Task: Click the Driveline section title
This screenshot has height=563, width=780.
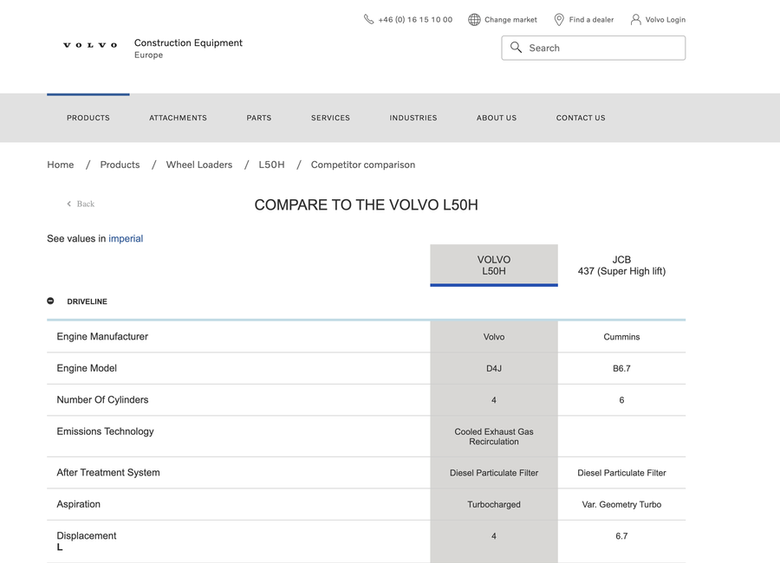Action: [x=87, y=301]
